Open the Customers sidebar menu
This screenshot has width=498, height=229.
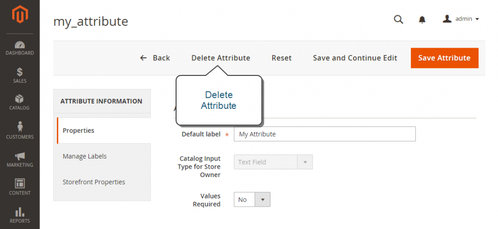pyautogui.click(x=19, y=130)
